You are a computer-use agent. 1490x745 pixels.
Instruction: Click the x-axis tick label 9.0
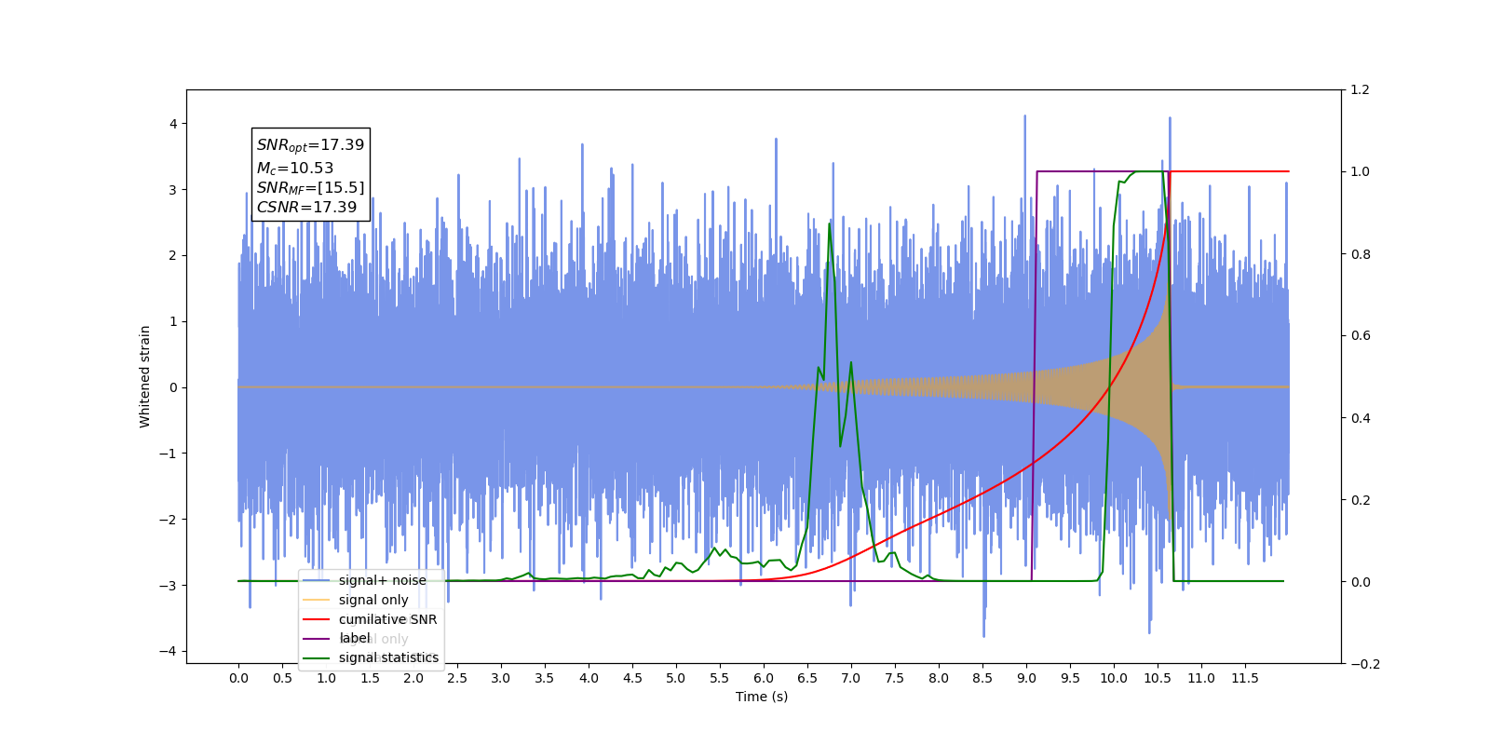(1026, 678)
